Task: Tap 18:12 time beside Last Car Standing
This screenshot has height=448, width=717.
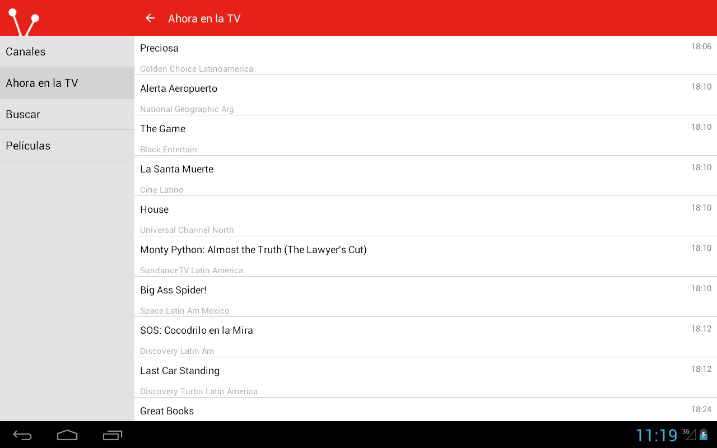Action: point(701,369)
